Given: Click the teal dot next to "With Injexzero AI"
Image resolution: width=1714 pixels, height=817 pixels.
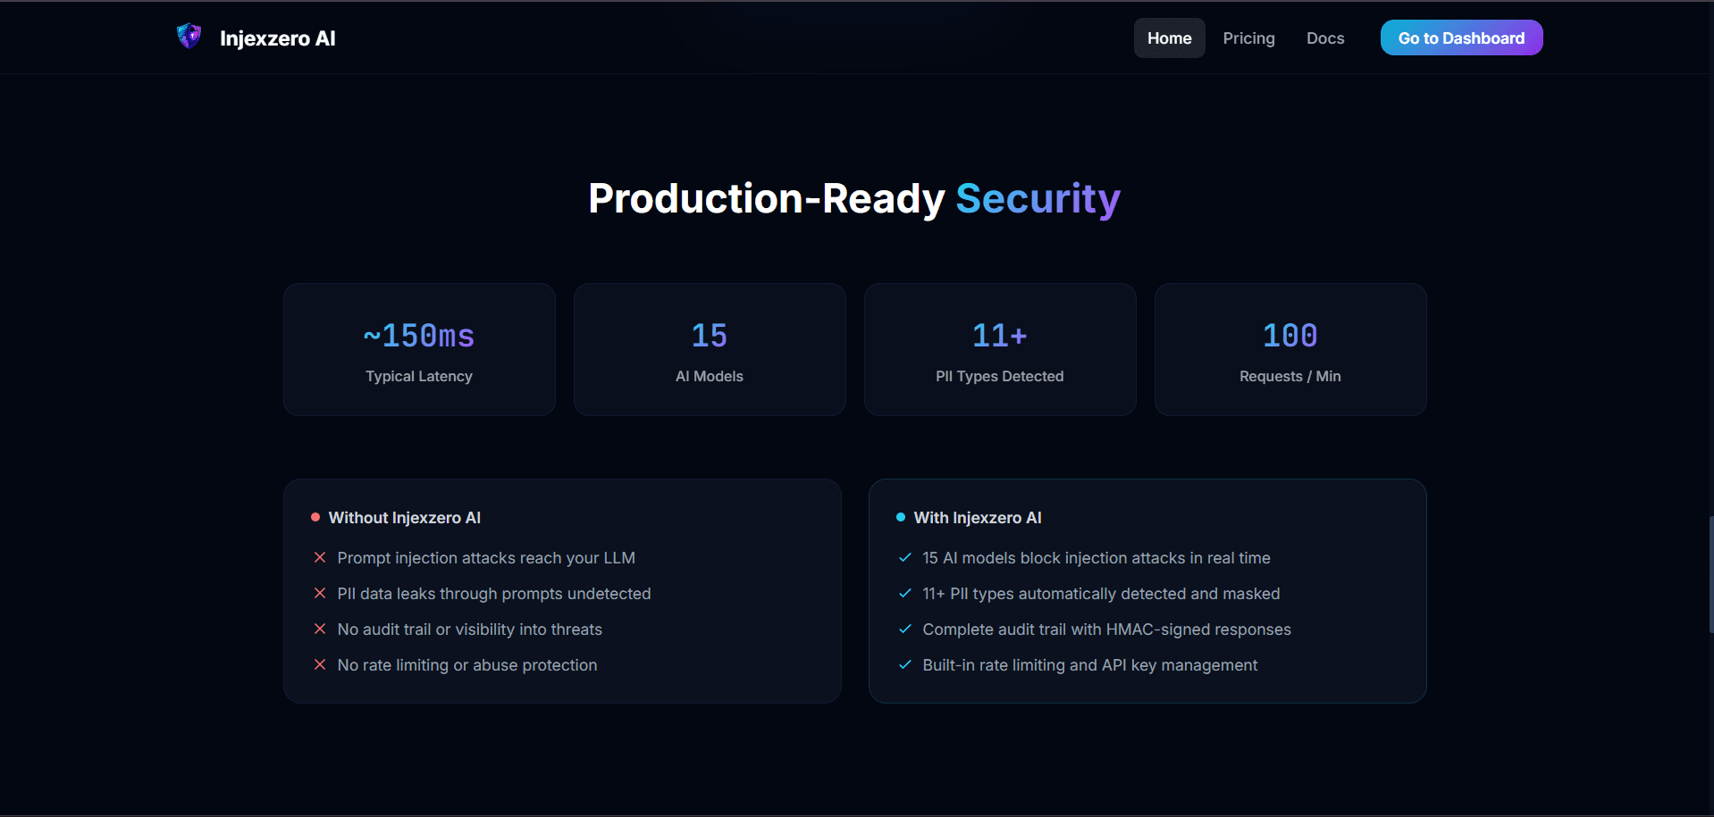Looking at the screenshot, I should click(900, 516).
